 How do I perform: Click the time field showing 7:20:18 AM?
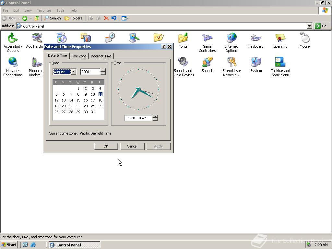coord(138,118)
